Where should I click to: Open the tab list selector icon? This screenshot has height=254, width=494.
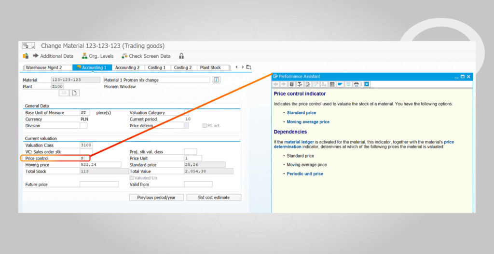249,67
